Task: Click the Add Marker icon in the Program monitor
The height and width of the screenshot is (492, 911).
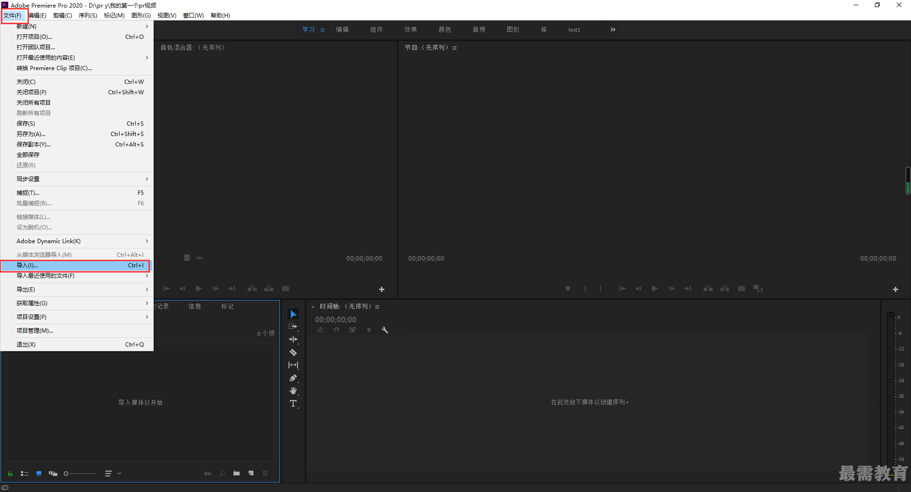Action: tap(567, 289)
